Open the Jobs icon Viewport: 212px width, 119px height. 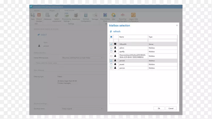coord(113,15)
